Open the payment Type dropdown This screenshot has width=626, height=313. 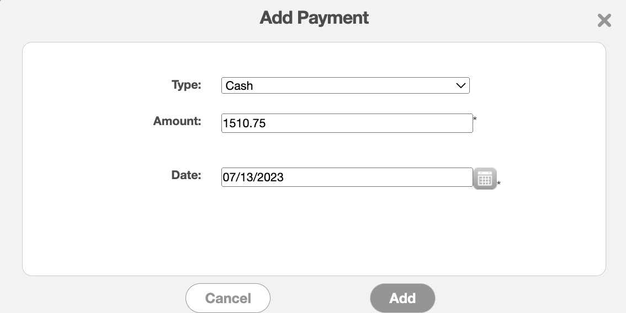pos(345,85)
